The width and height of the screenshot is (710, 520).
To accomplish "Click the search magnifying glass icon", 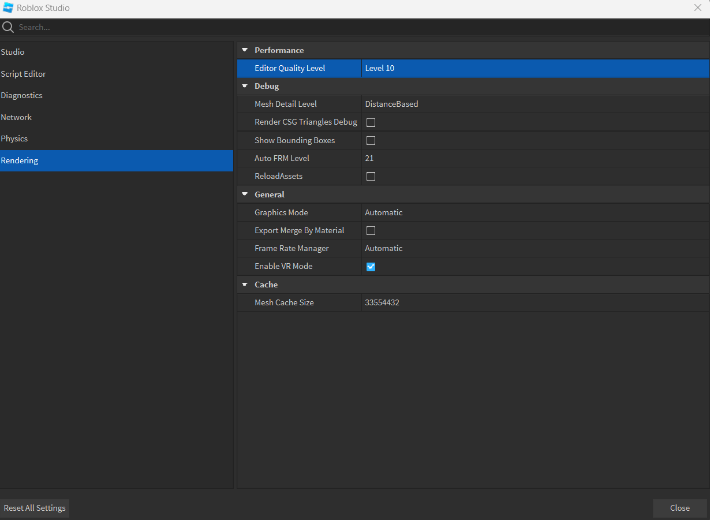I will [x=8, y=27].
